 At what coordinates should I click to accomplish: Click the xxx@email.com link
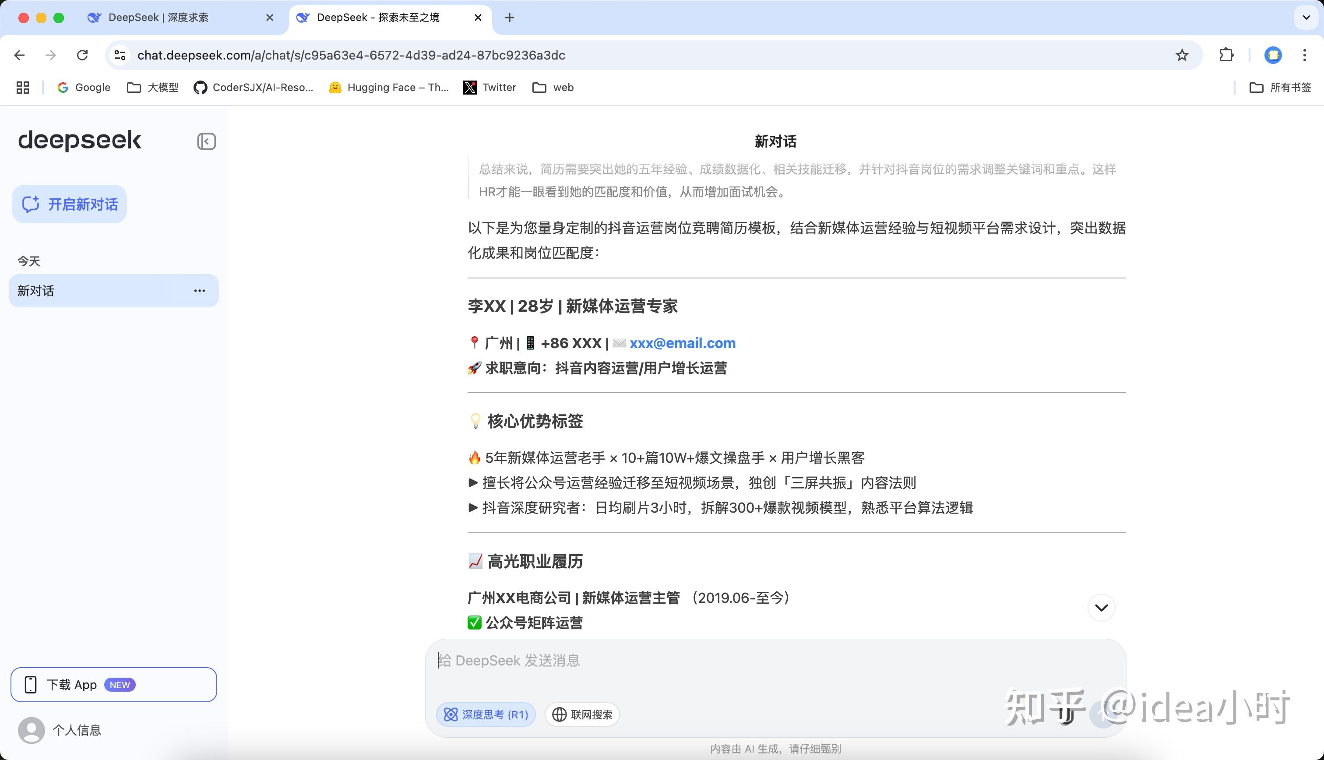click(x=682, y=343)
